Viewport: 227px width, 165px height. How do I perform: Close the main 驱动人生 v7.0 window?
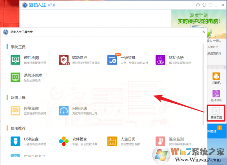[x=223, y=5]
